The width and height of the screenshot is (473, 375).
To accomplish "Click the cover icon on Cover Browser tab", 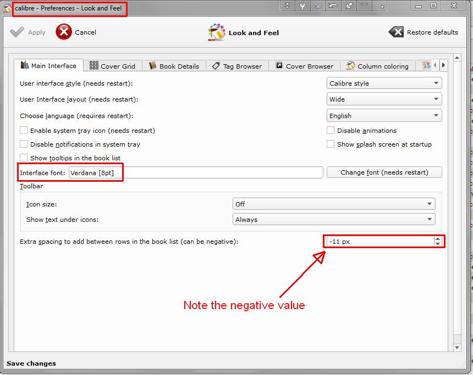I will 279,65.
